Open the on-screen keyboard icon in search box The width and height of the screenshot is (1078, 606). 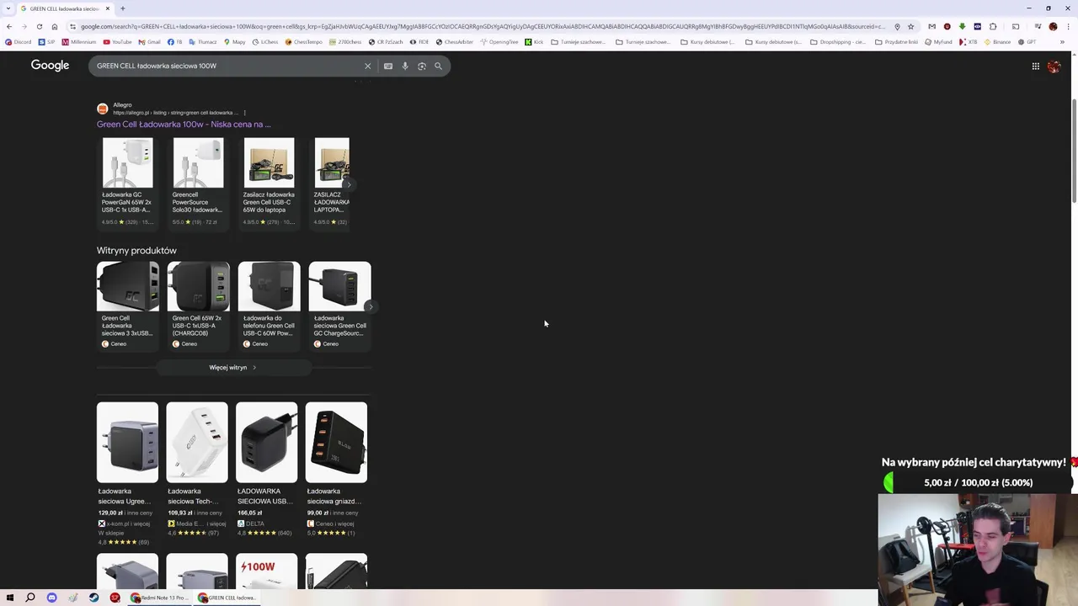(x=388, y=66)
